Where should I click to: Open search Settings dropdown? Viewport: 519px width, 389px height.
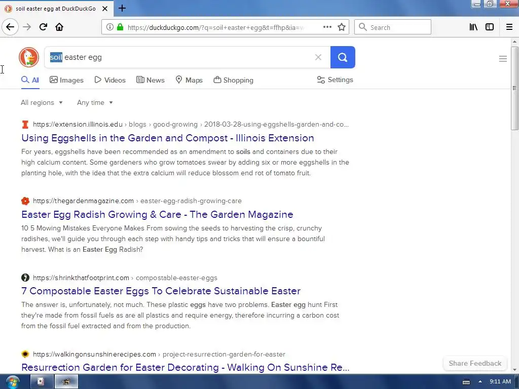pyautogui.click(x=335, y=80)
